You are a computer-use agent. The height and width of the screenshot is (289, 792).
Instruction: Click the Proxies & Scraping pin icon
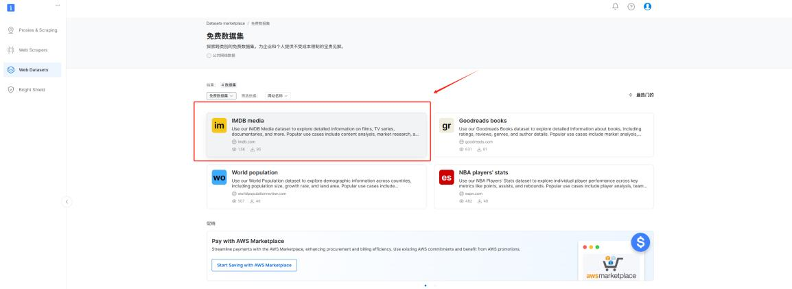click(10, 30)
